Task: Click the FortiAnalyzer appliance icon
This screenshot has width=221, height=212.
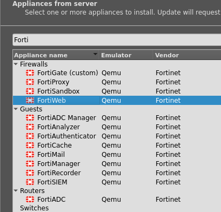Action: (x=30, y=127)
